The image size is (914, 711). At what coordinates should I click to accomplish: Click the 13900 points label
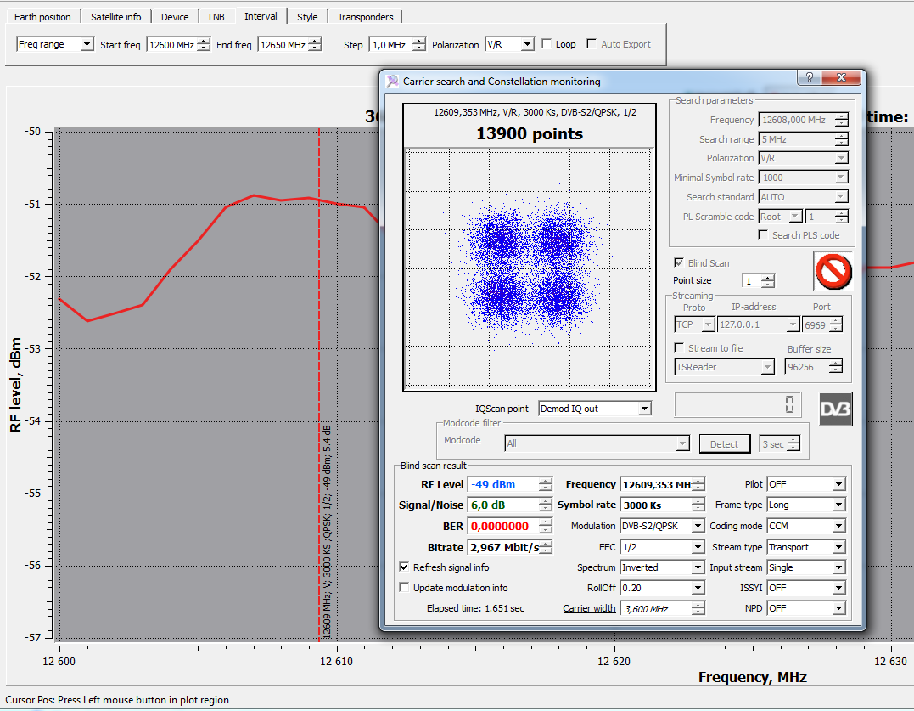530,133
